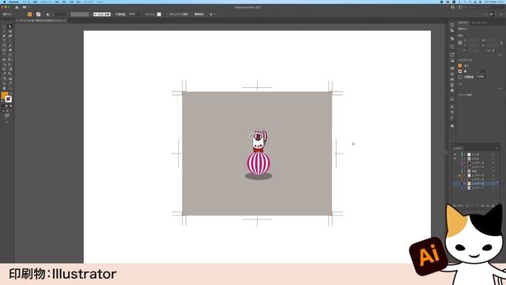506x285 pixels.
Task: Click the create new sublayer icon
Action: pyautogui.click(x=483, y=206)
